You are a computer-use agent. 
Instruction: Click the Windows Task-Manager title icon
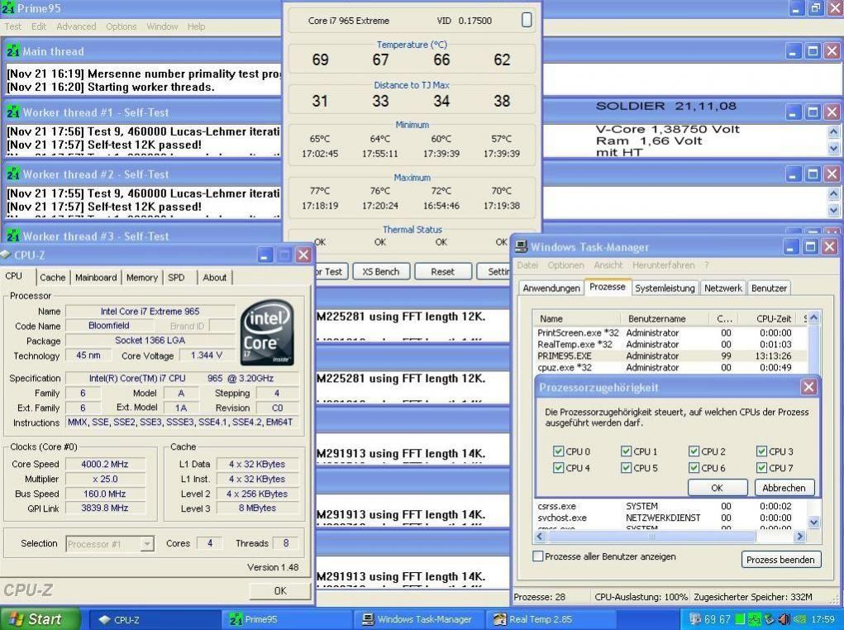click(521, 247)
